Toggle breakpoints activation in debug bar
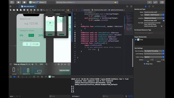The width and height of the screenshot is (174, 98). point(14,77)
